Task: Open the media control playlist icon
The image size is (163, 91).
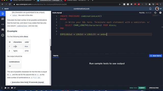Action: pyautogui.click(x=153, y=4)
